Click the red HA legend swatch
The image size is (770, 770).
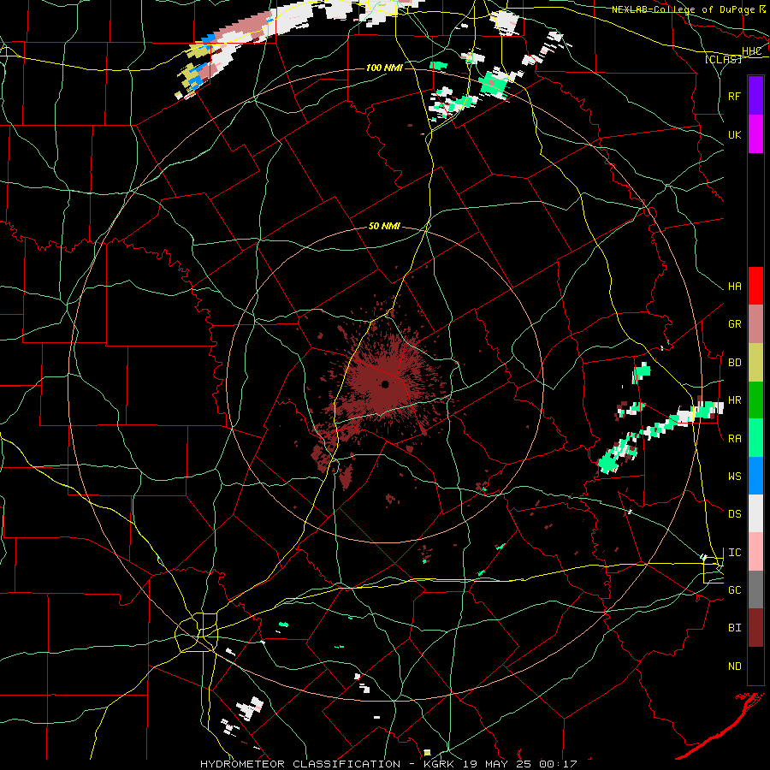[755, 286]
